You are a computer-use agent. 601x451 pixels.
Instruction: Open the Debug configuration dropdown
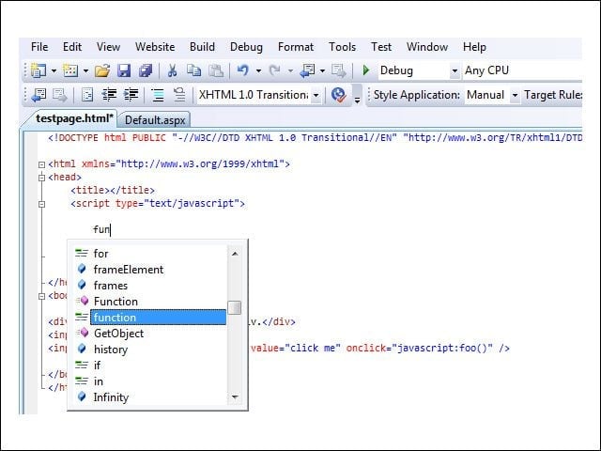coord(455,71)
